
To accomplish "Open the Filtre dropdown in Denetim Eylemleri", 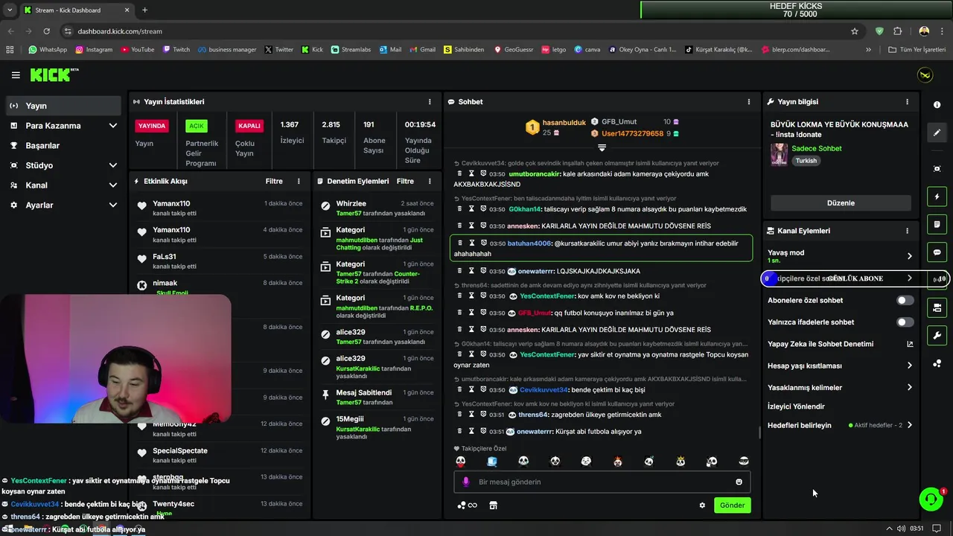I will (405, 181).
